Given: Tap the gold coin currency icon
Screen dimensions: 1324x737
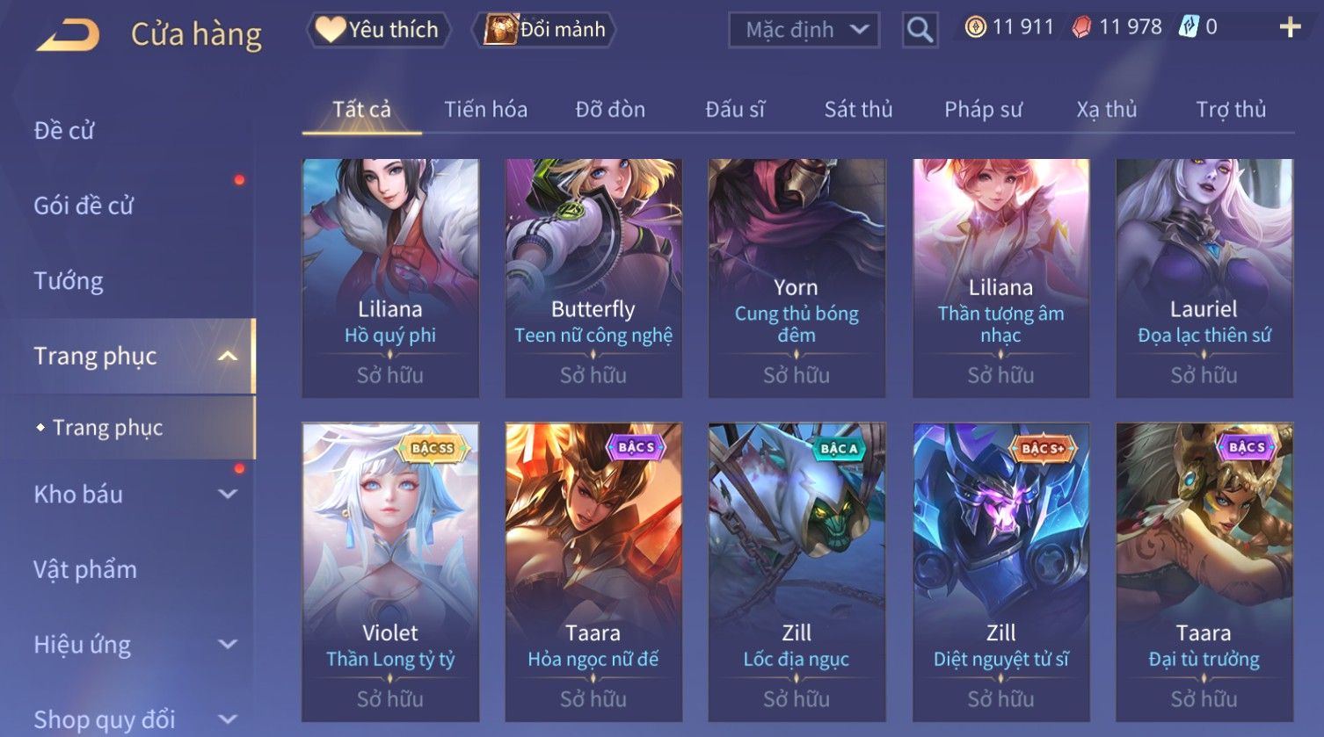Looking at the screenshot, I should pos(975,27).
